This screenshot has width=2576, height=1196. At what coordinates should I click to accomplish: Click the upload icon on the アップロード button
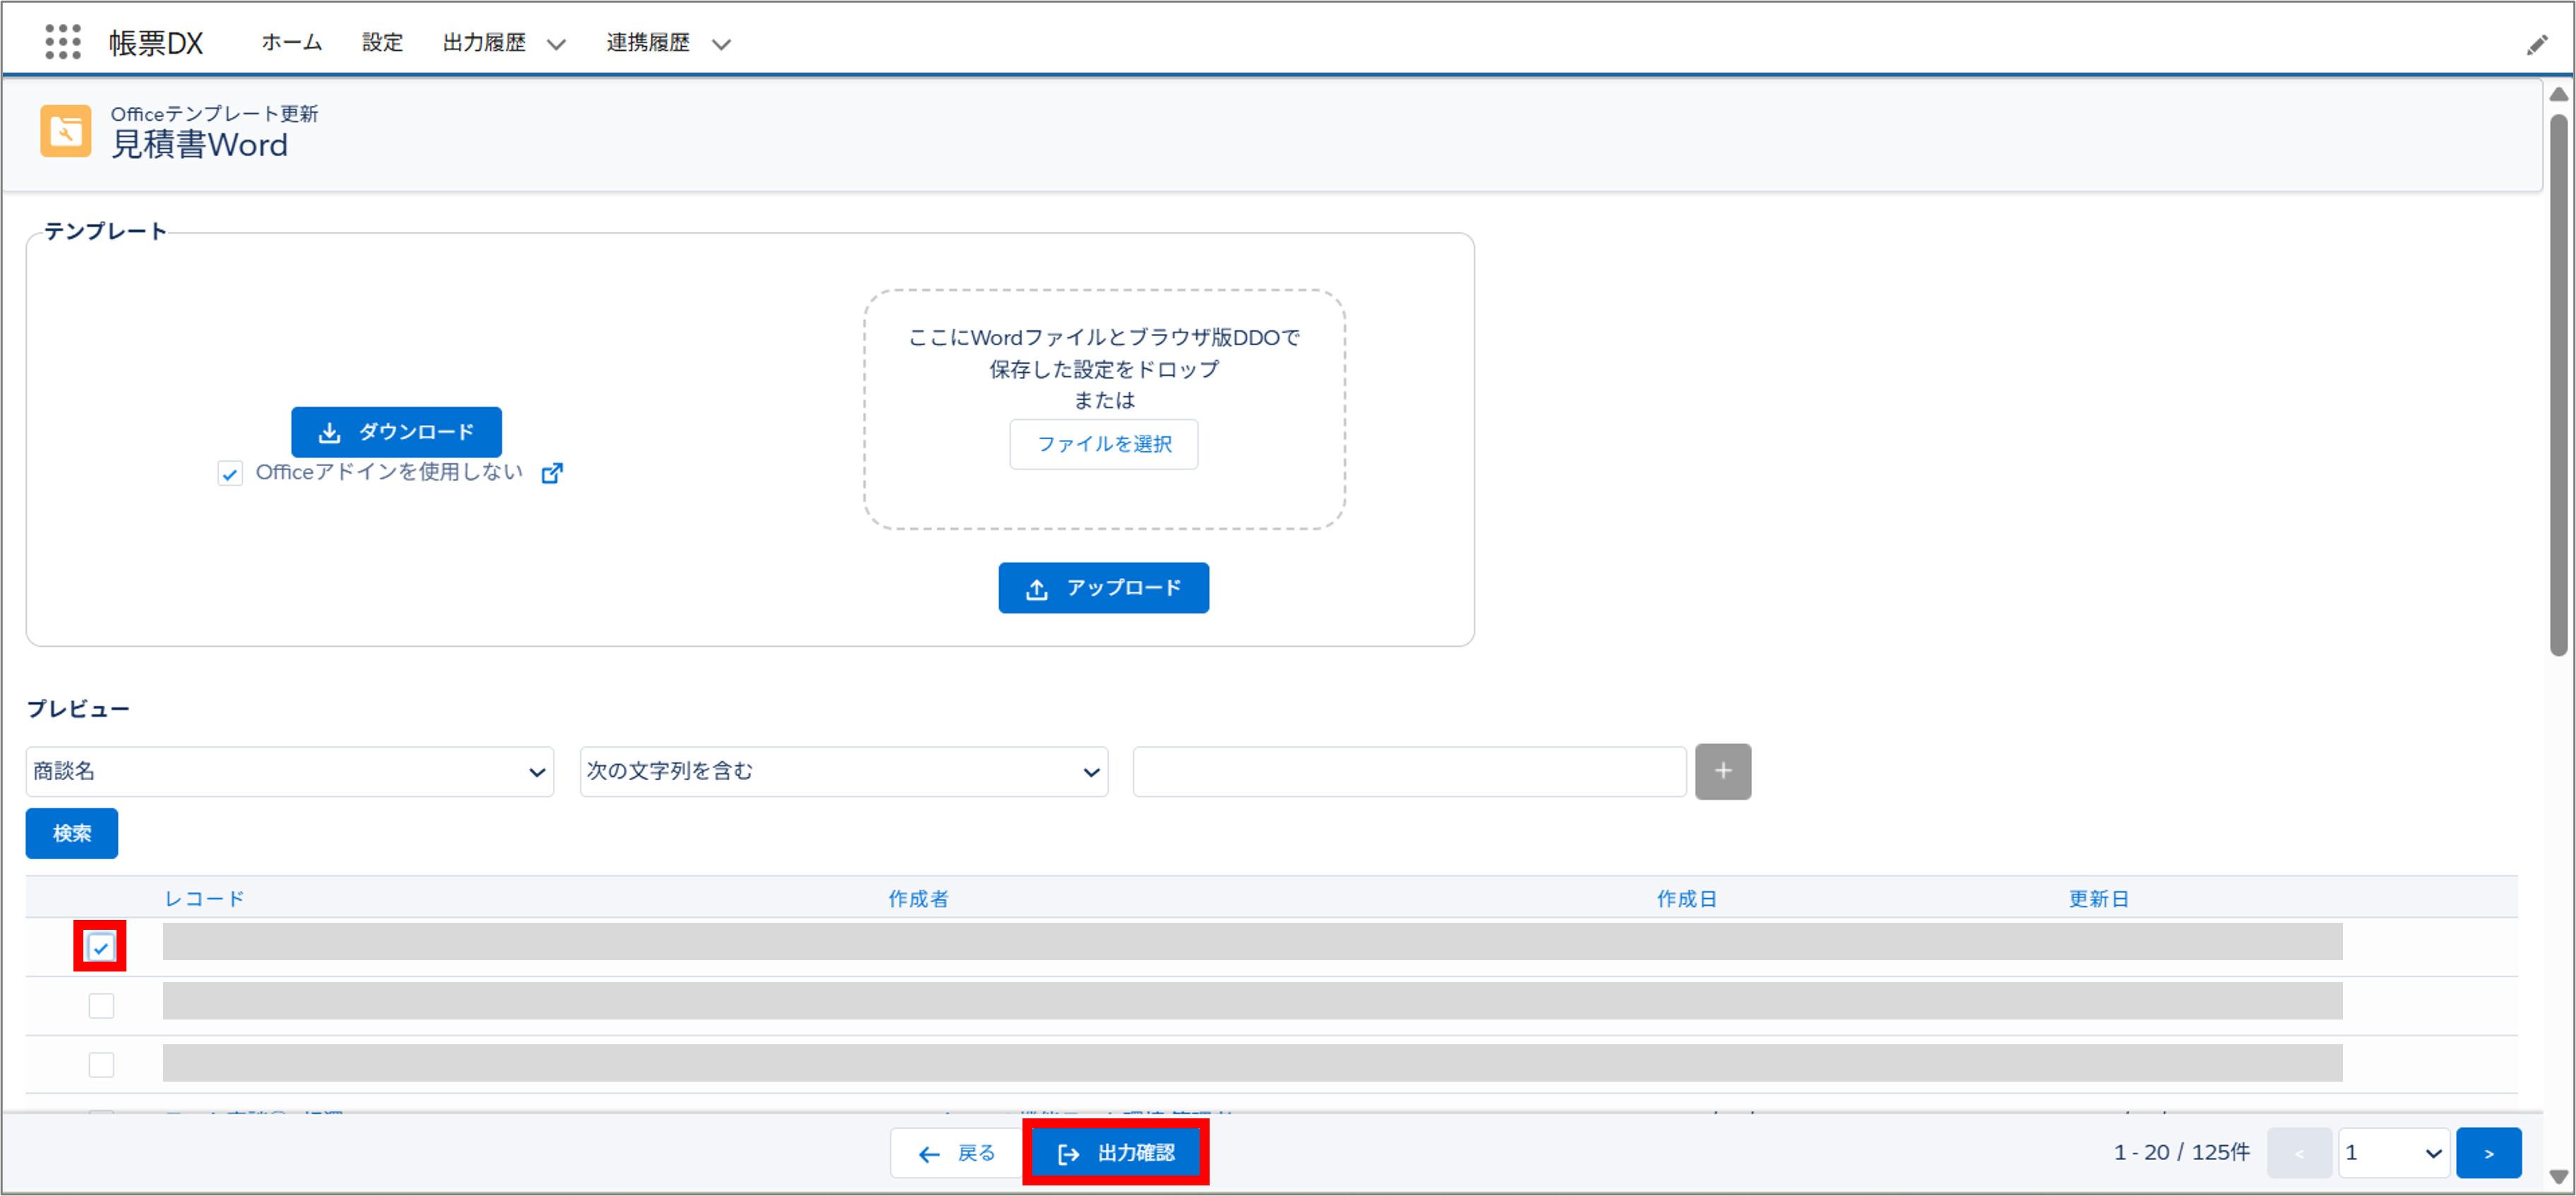[1036, 588]
